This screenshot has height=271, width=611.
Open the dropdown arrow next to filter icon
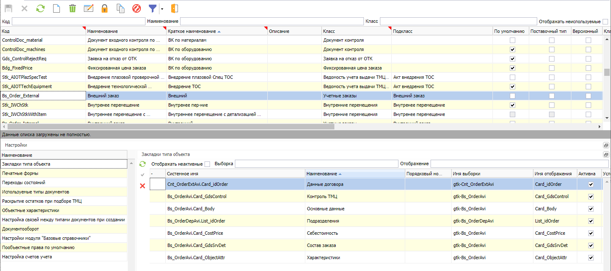pyautogui.click(x=161, y=8)
